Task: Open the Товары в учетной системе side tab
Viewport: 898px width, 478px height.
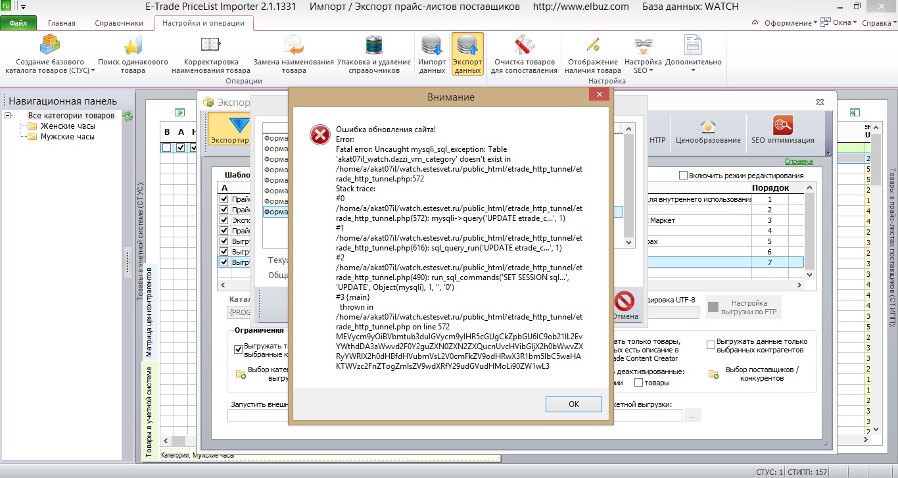Action: coord(150,411)
